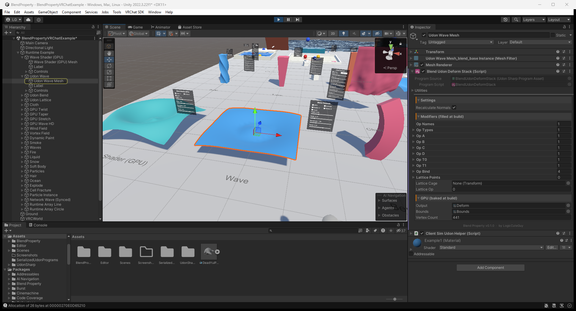576x311 pixels.
Task: Expand the Utilities foldout
Action: 412,91
